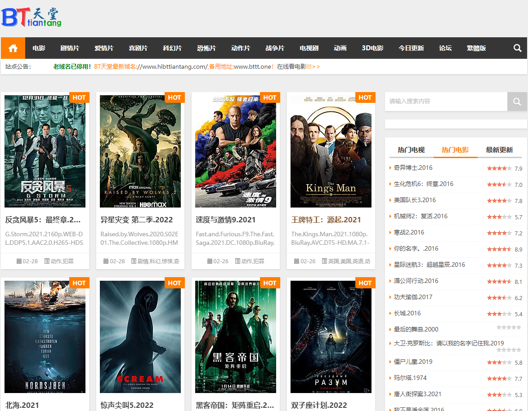
Task: Click star rating for 湄公河行动.2016
Action: click(499, 282)
